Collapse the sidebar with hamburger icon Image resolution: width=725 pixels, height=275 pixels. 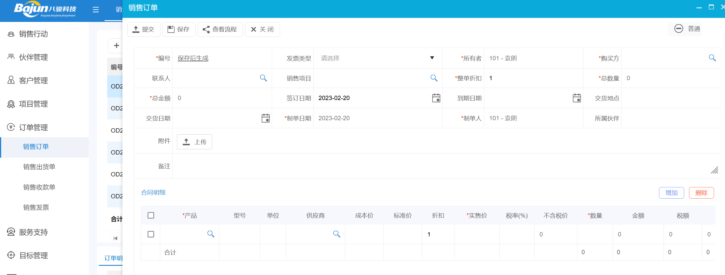[x=95, y=10]
